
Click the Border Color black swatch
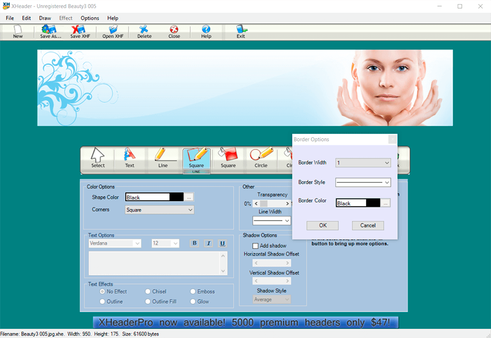(373, 203)
